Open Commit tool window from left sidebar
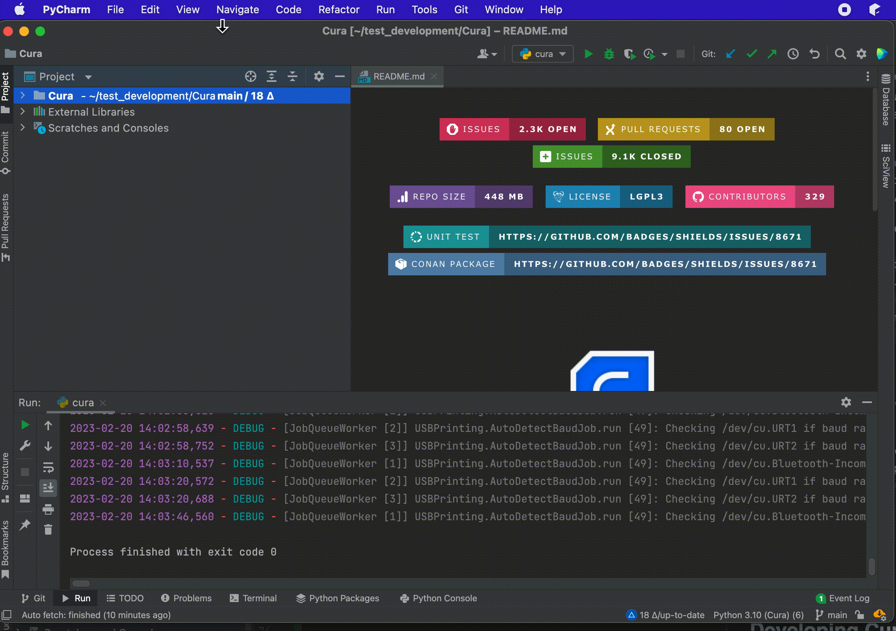Screen dimensions: 896x631 [x=5, y=153]
